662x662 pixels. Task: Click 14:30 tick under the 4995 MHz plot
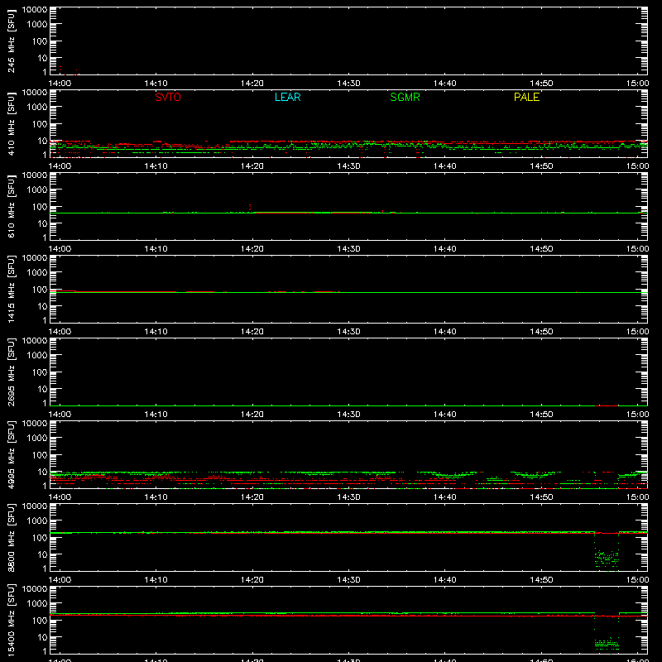(348, 497)
